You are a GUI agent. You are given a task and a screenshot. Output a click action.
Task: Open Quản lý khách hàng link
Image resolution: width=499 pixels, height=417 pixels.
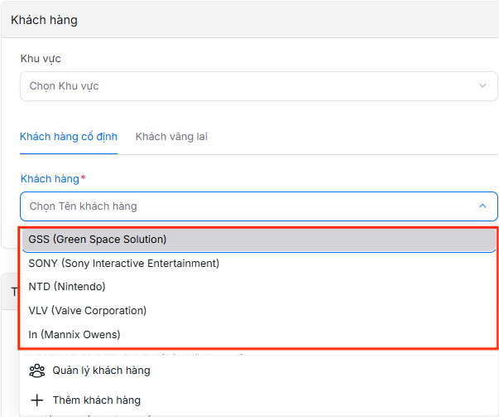point(101,371)
